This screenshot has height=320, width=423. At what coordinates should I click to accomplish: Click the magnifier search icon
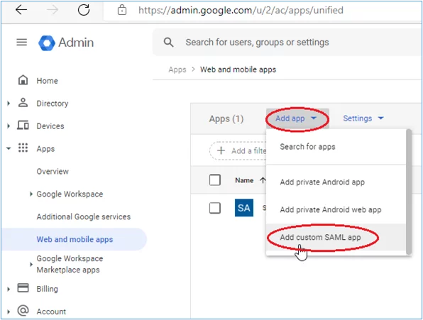point(169,43)
